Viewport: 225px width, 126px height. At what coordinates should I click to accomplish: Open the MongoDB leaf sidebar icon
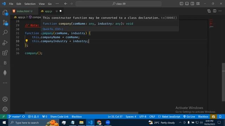[x=5, y=73]
